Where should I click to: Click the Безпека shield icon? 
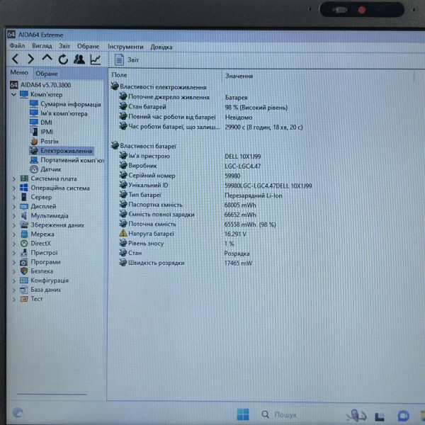point(24,271)
